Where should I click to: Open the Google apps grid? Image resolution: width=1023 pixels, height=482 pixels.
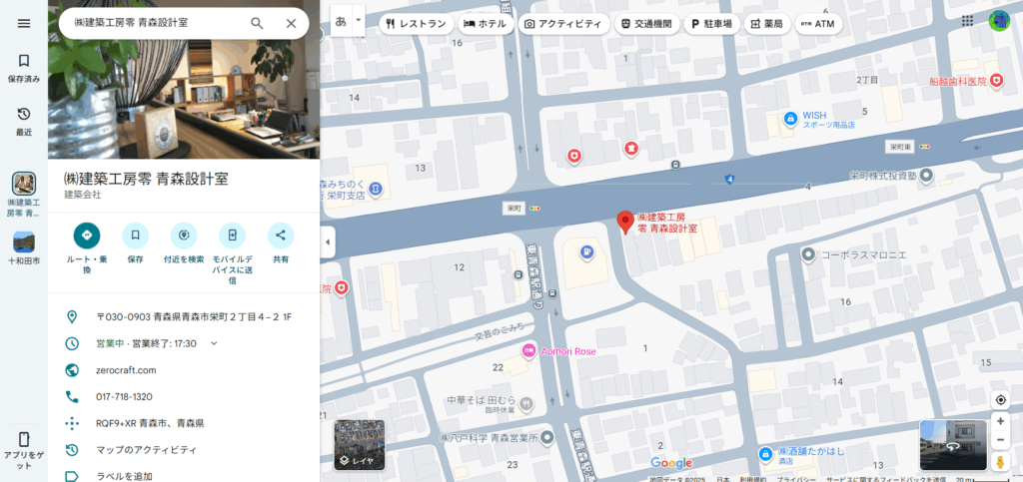967,21
